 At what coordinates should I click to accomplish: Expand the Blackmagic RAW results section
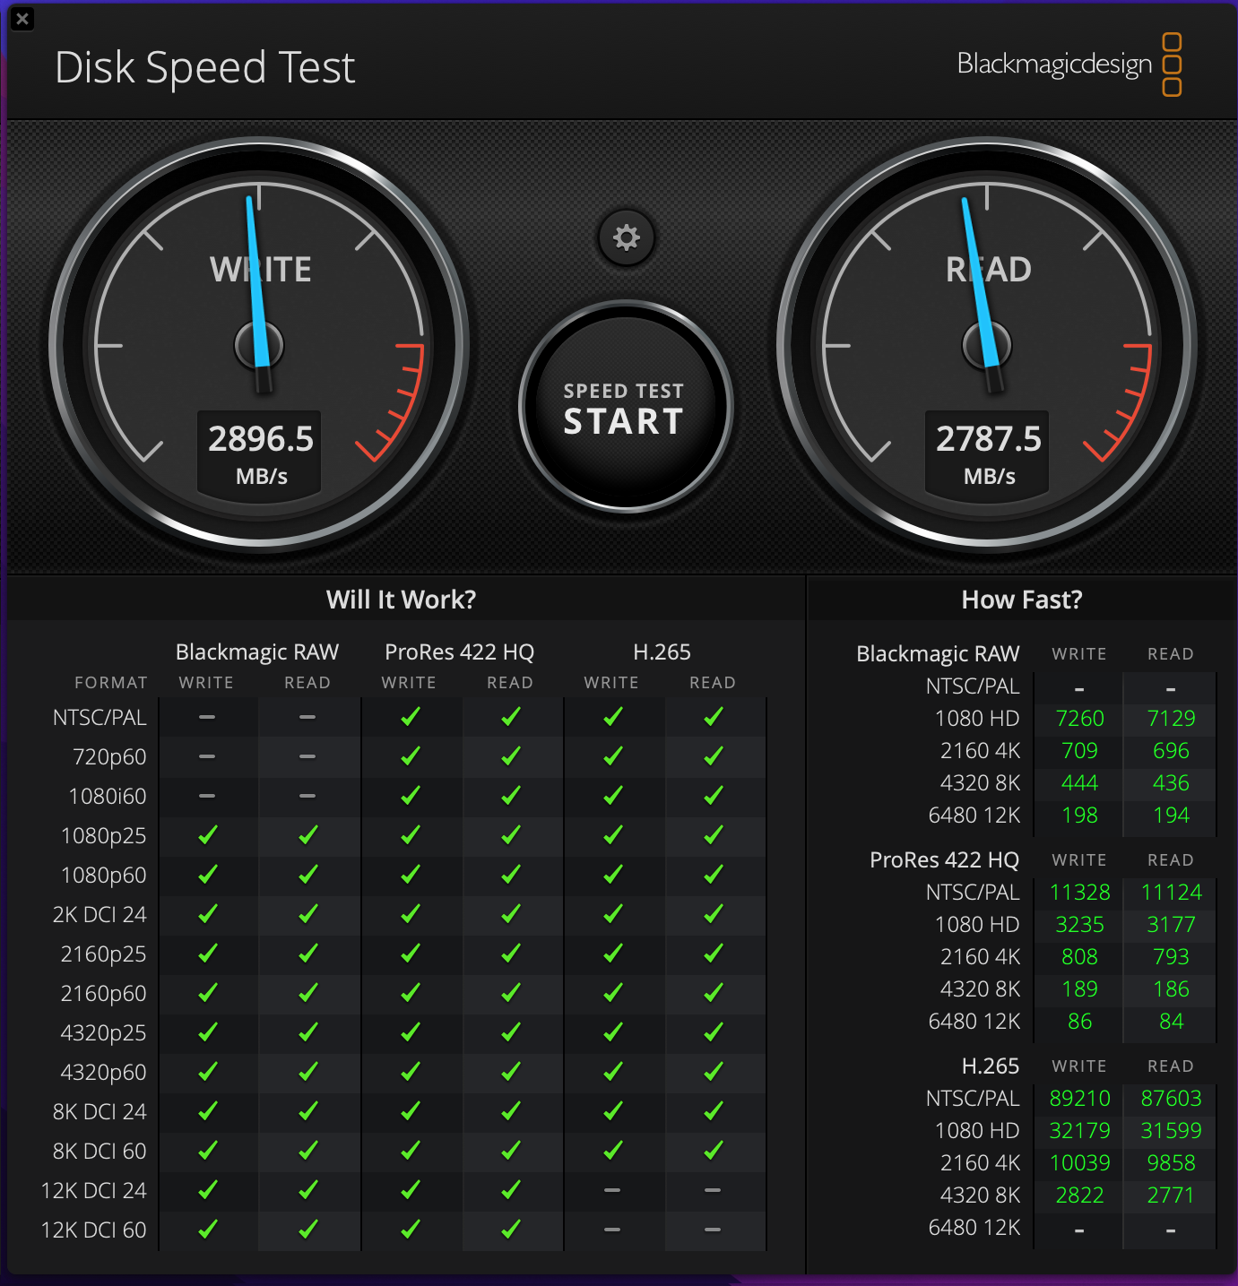938,653
